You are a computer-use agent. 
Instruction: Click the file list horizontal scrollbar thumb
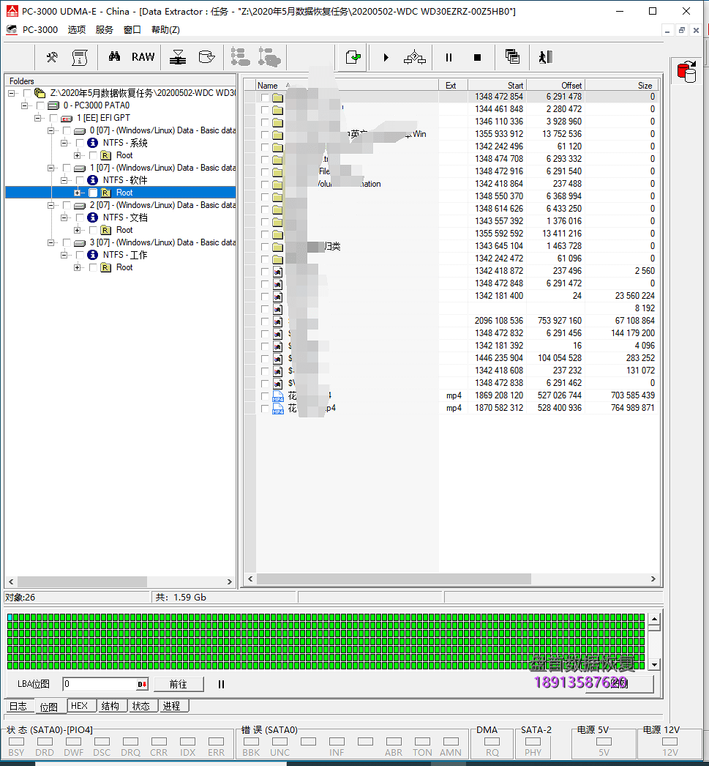394,579
